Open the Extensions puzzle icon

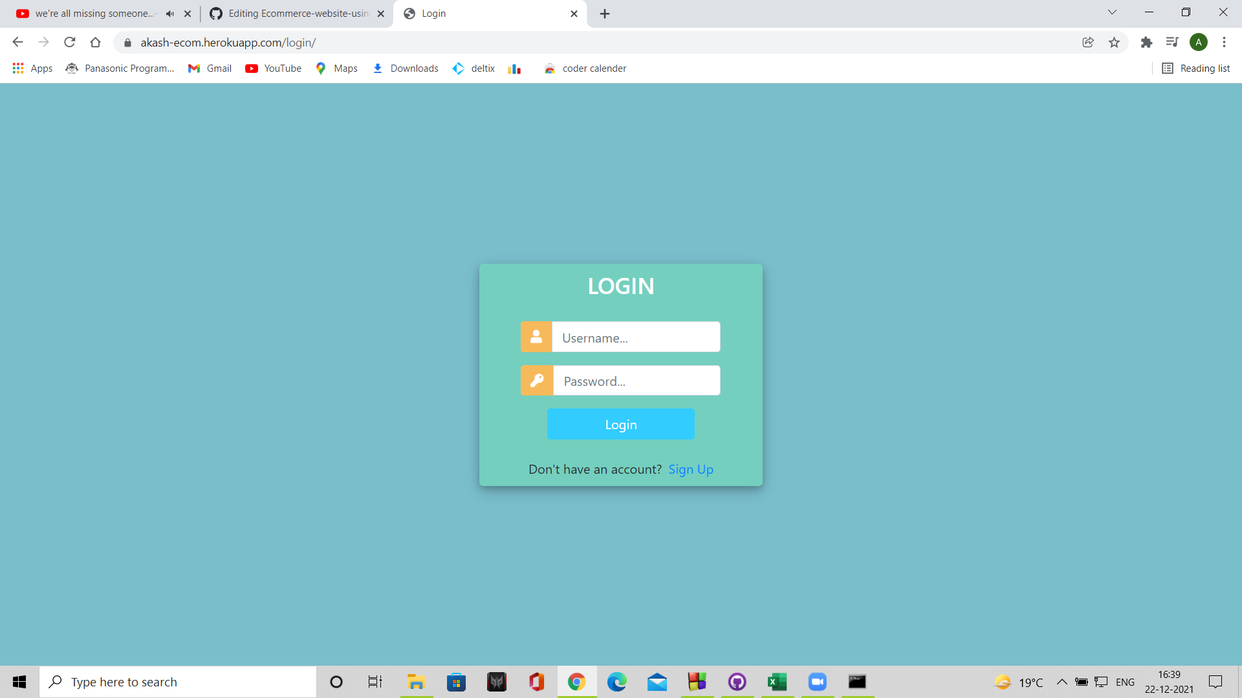coord(1146,43)
